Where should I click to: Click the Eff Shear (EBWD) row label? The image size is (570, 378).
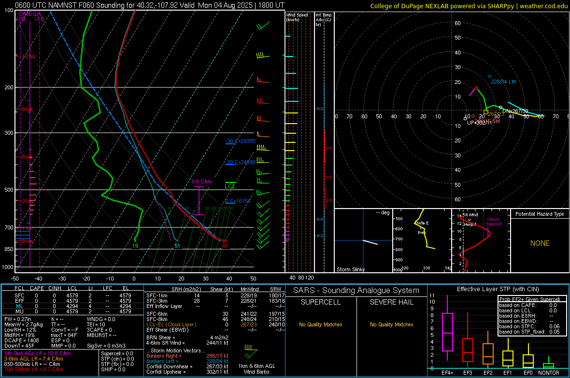pyautogui.click(x=168, y=330)
